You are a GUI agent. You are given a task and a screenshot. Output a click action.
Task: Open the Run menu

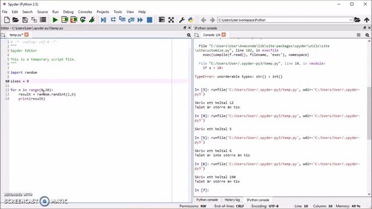coord(55,12)
